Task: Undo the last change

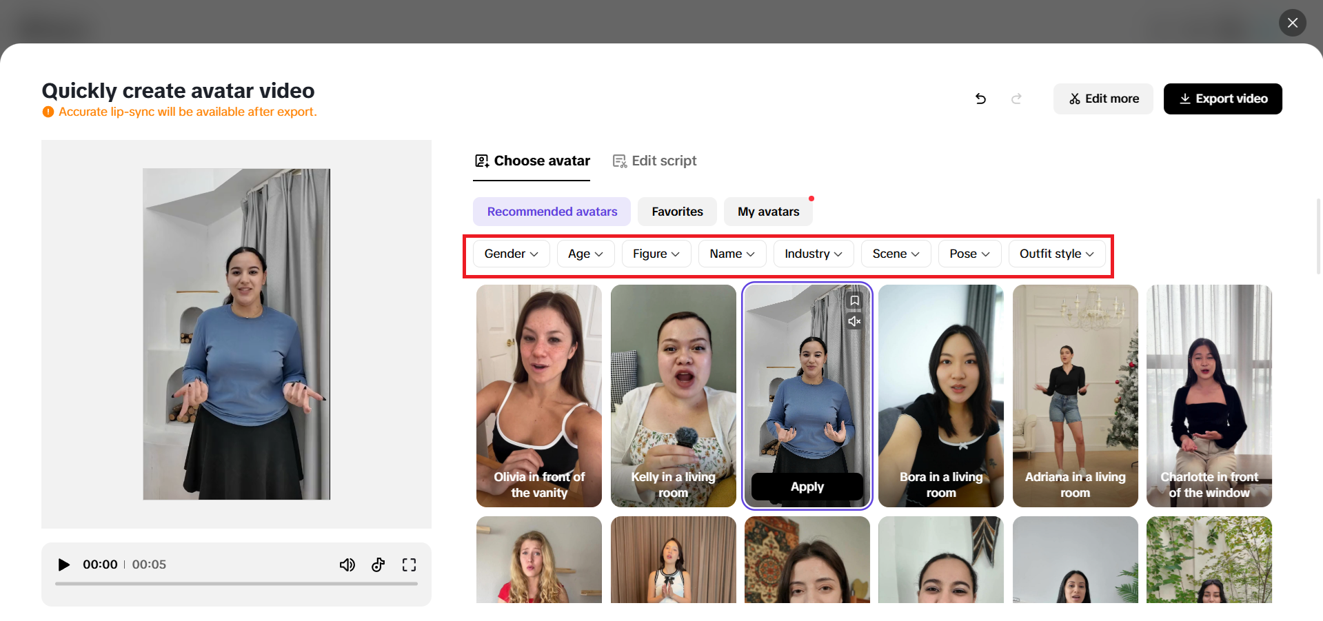Action: 980,99
